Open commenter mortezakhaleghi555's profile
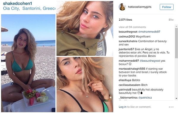178x113 pixels. (x=132, y=69)
